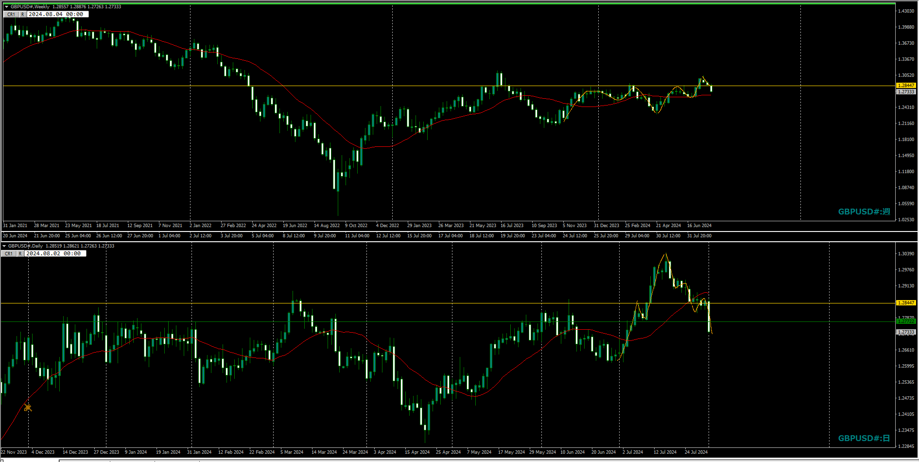Click the 1.43030 value on the Weekly price scale
Viewport: 919px width, 462px height.
coord(906,11)
